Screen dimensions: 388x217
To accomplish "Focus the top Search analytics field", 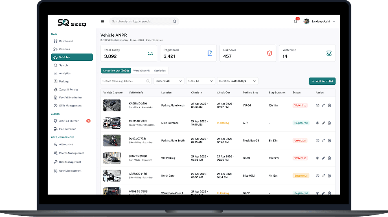I will tap(144, 21).
